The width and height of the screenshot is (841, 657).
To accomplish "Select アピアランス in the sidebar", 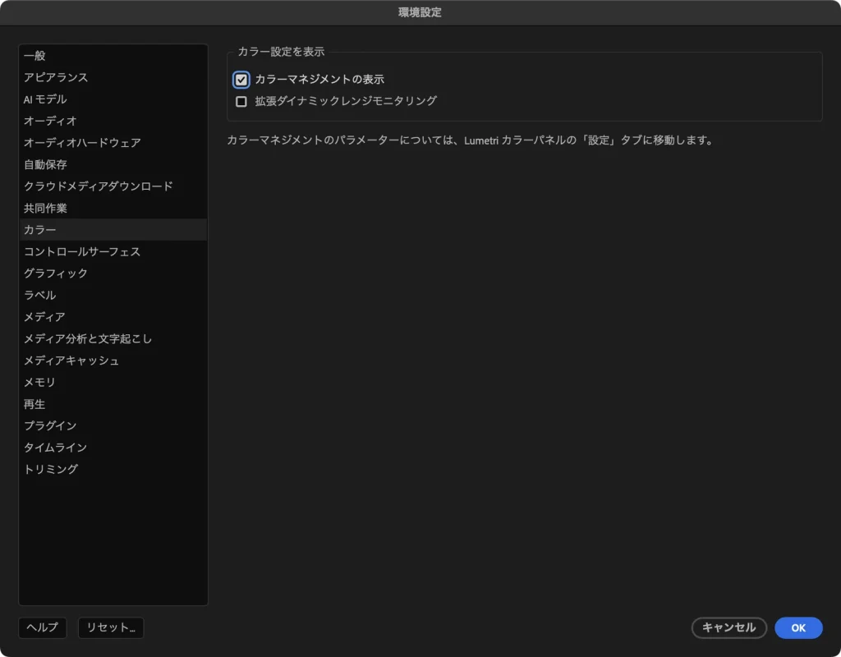I will [x=113, y=77].
